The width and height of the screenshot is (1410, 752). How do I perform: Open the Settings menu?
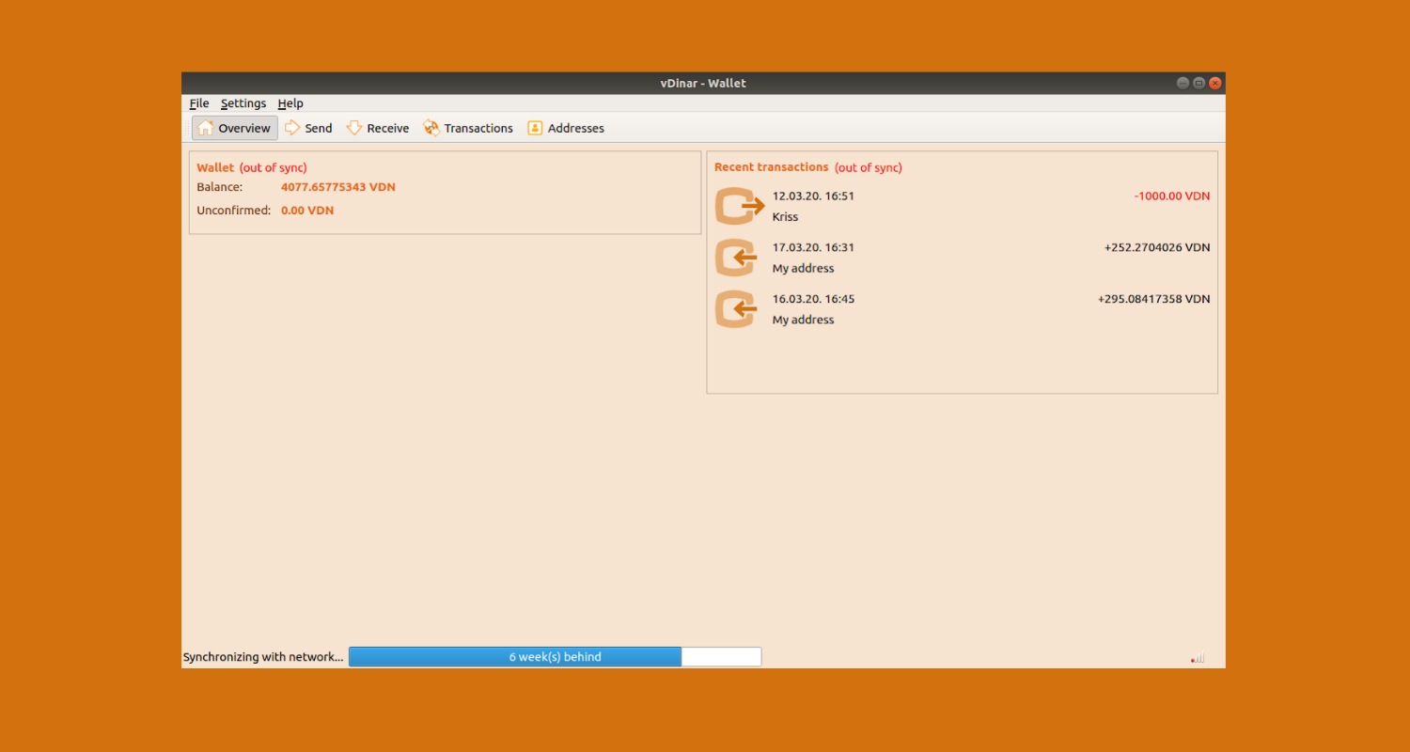243,103
